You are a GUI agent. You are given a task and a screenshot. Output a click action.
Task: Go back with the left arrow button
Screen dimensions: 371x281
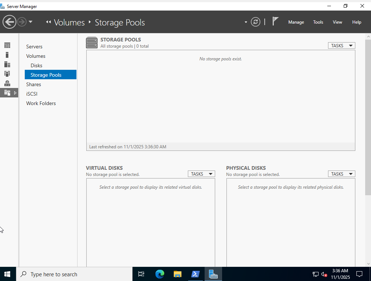coord(9,22)
